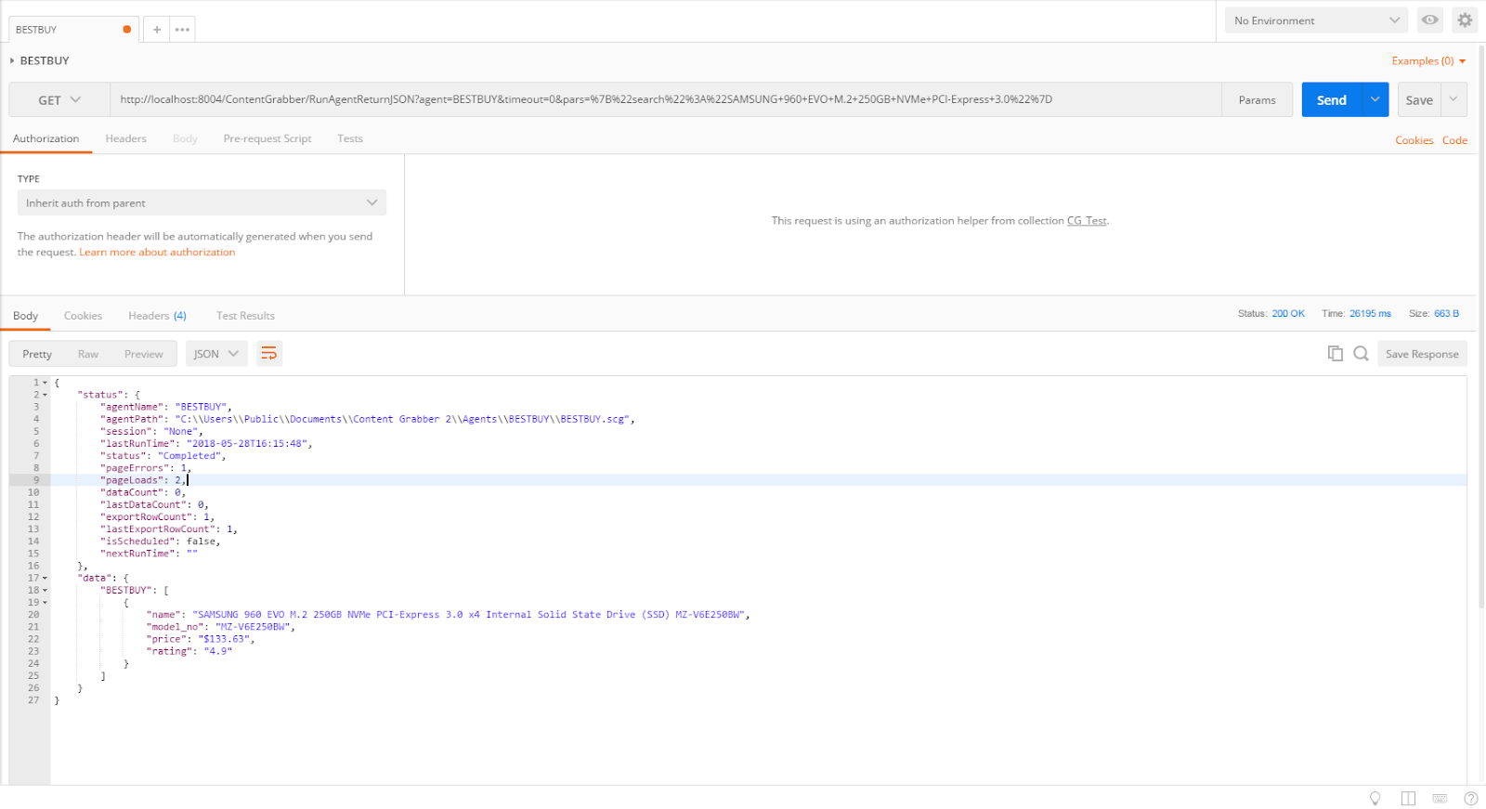Search within the response body

point(1361,353)
